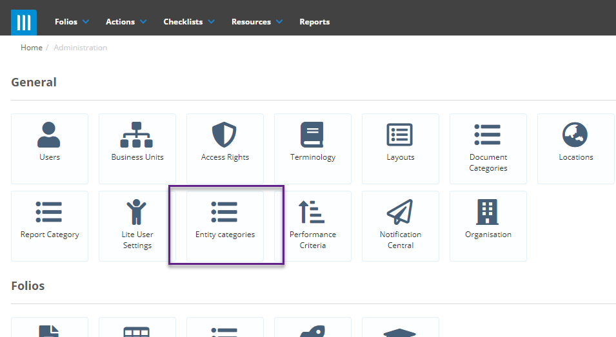Open the Terminology book icon
The image size is (616, 337).
click(x=312, y=135)
